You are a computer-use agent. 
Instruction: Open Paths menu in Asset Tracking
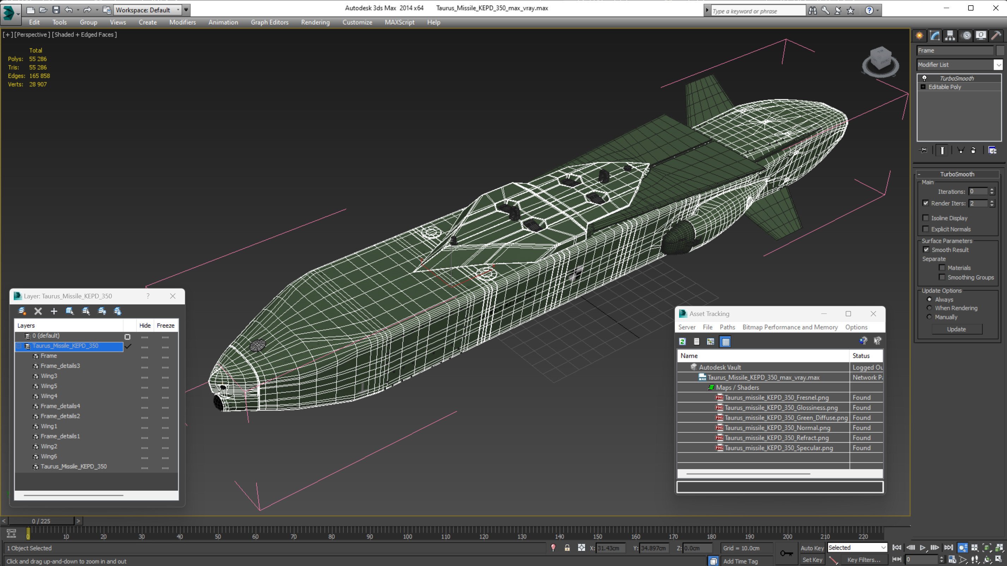[x=727, y=327]
